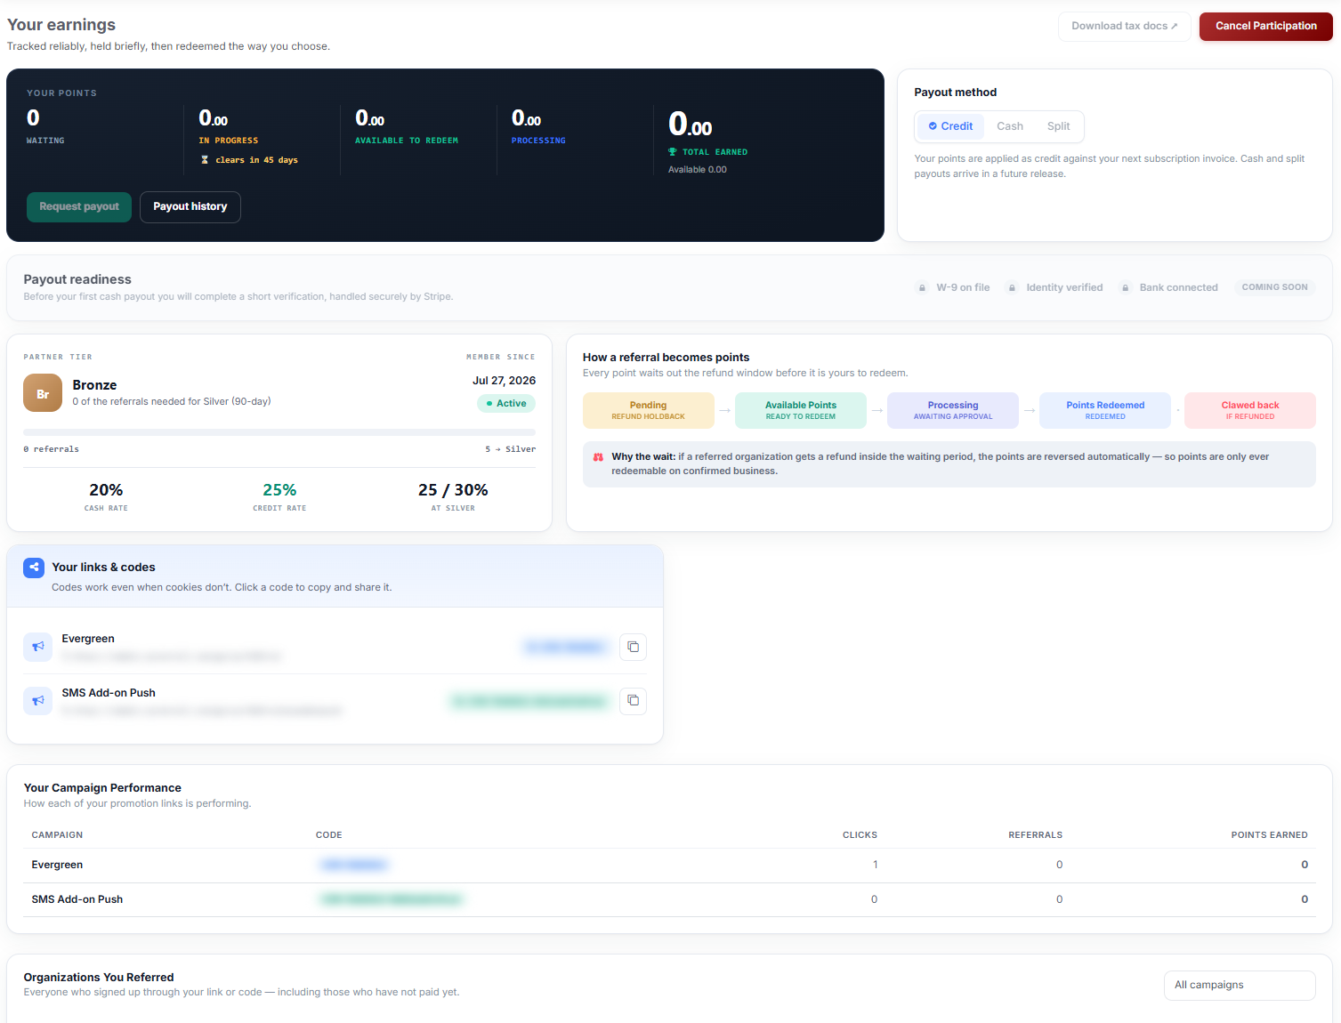Screen dimensions: 1341x1023
Task: Click the lock icon beside Bank connected
Action: [1126, 287]
